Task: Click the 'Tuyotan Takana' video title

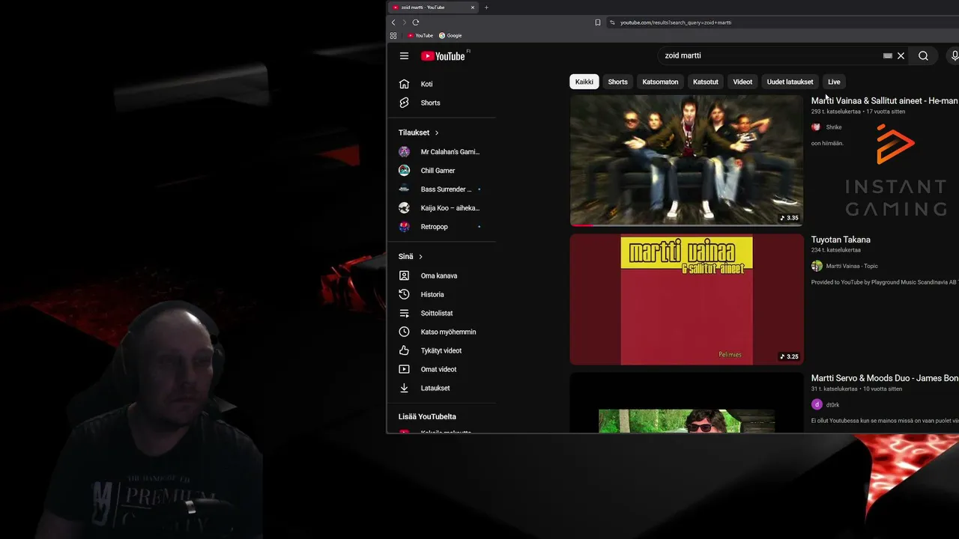Action: click(x=841, y=240)
